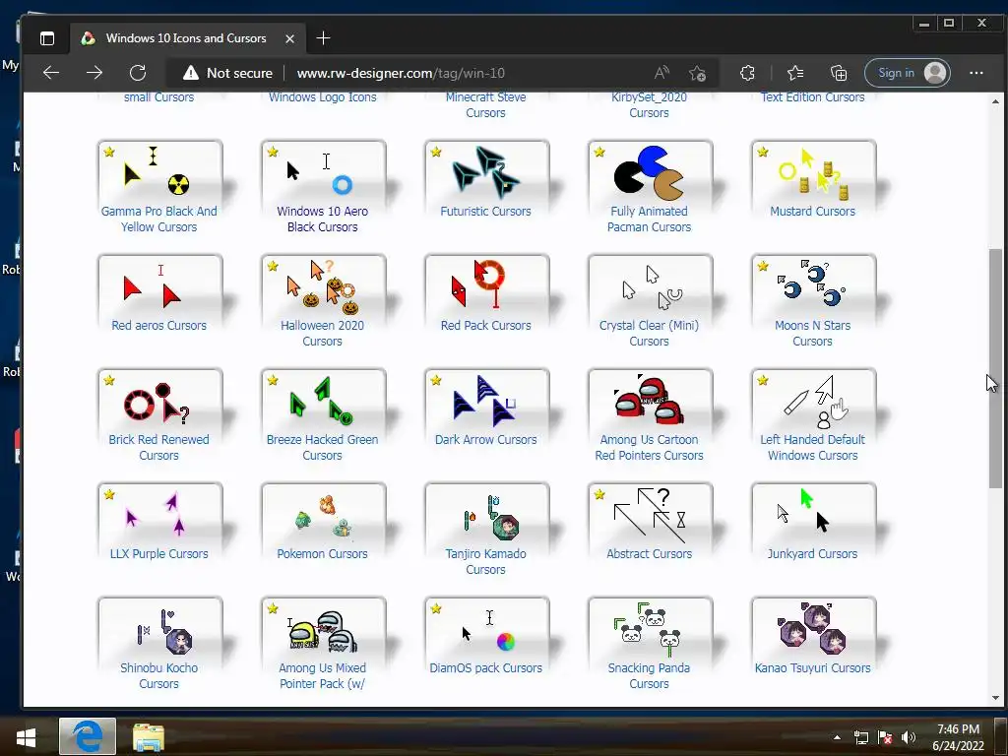
Task: Follow the Text Edition Cursors link
Action: tap(812, 97)
